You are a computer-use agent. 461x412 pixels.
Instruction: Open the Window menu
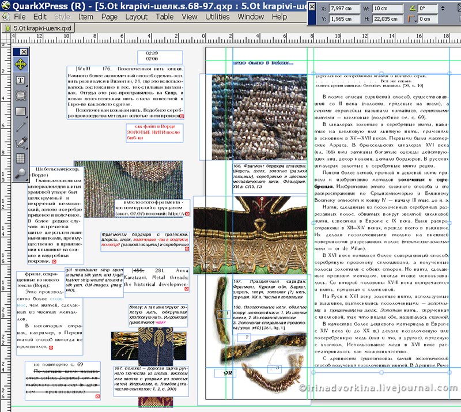point(251,17)
